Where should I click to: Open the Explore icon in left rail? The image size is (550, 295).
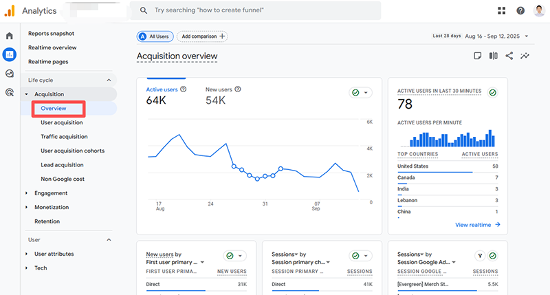pyautogui.click(x=10, y=74)
